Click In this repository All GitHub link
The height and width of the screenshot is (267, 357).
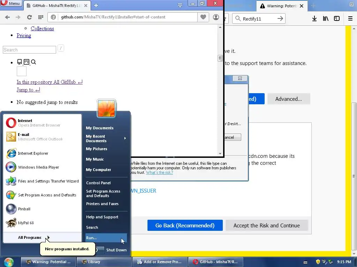click(50, 82)
